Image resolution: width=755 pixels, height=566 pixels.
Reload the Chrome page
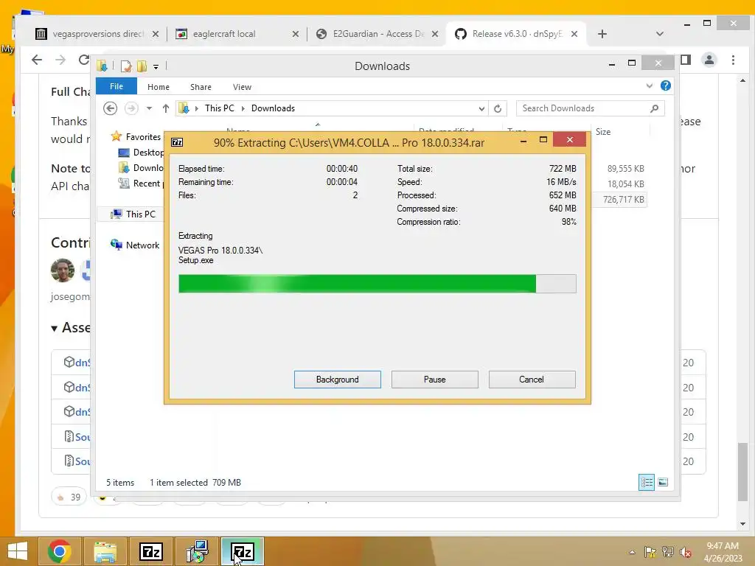84,60
